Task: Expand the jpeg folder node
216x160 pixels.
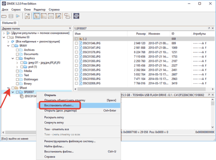Action: [17, 63]
